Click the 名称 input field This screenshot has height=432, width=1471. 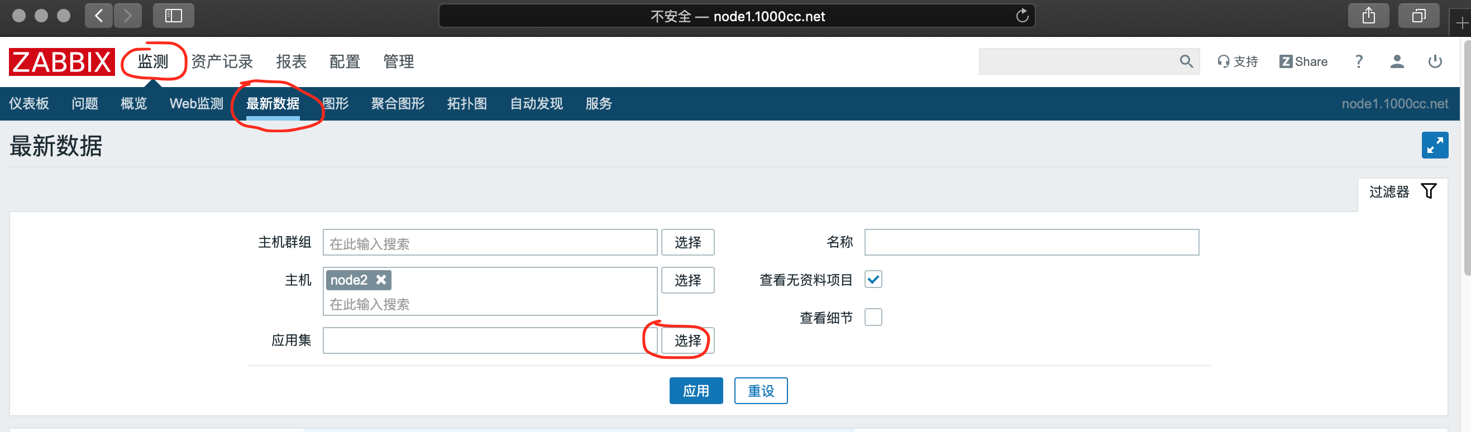click(x=1031, y=243)
